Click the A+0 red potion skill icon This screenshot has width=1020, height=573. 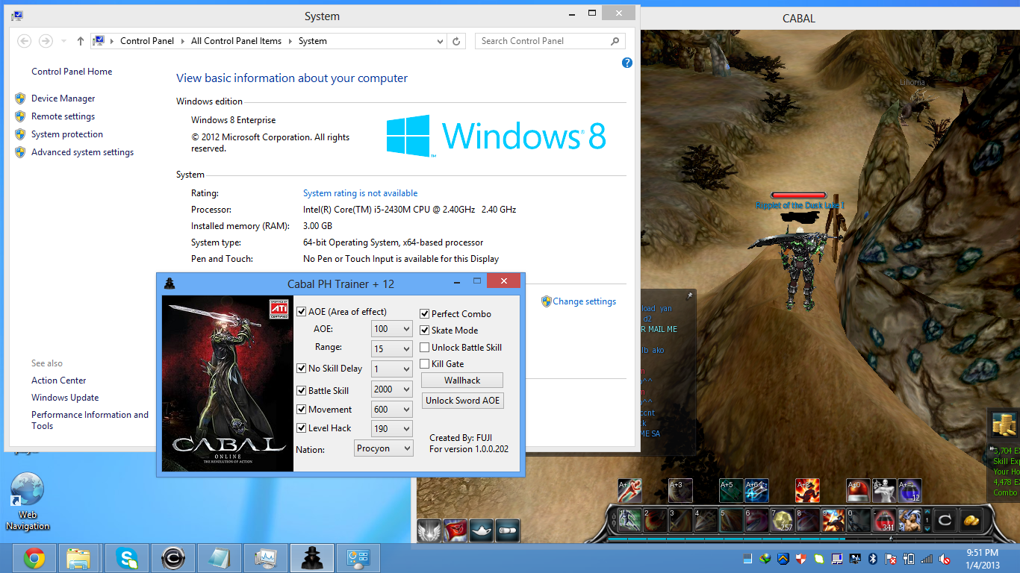(859, 490)
